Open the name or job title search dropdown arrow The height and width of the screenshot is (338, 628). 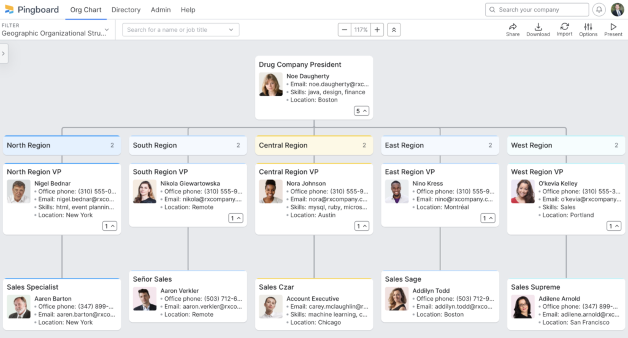click(x=231, y=30)
